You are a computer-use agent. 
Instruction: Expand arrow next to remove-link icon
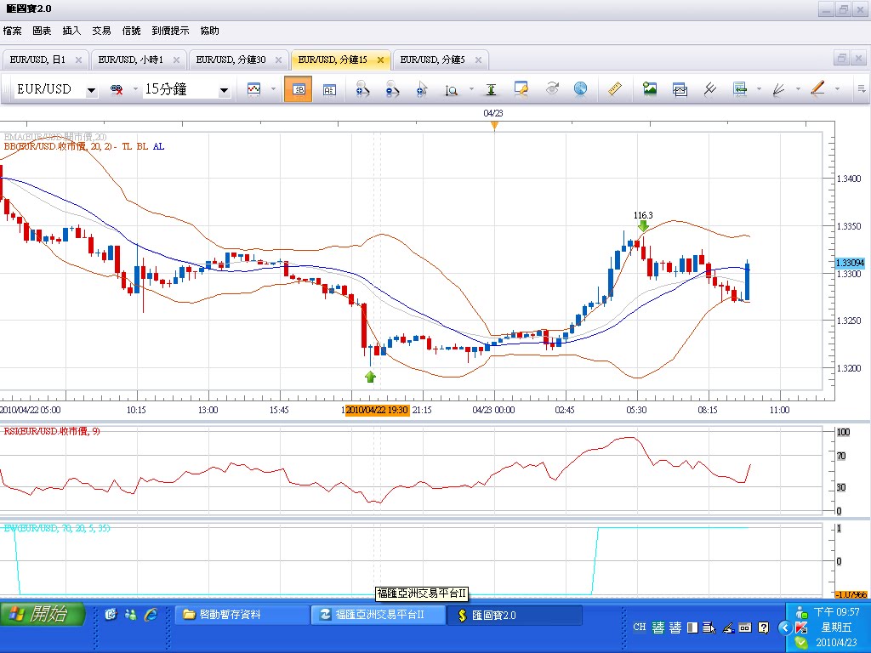click(x=135, y=88)
